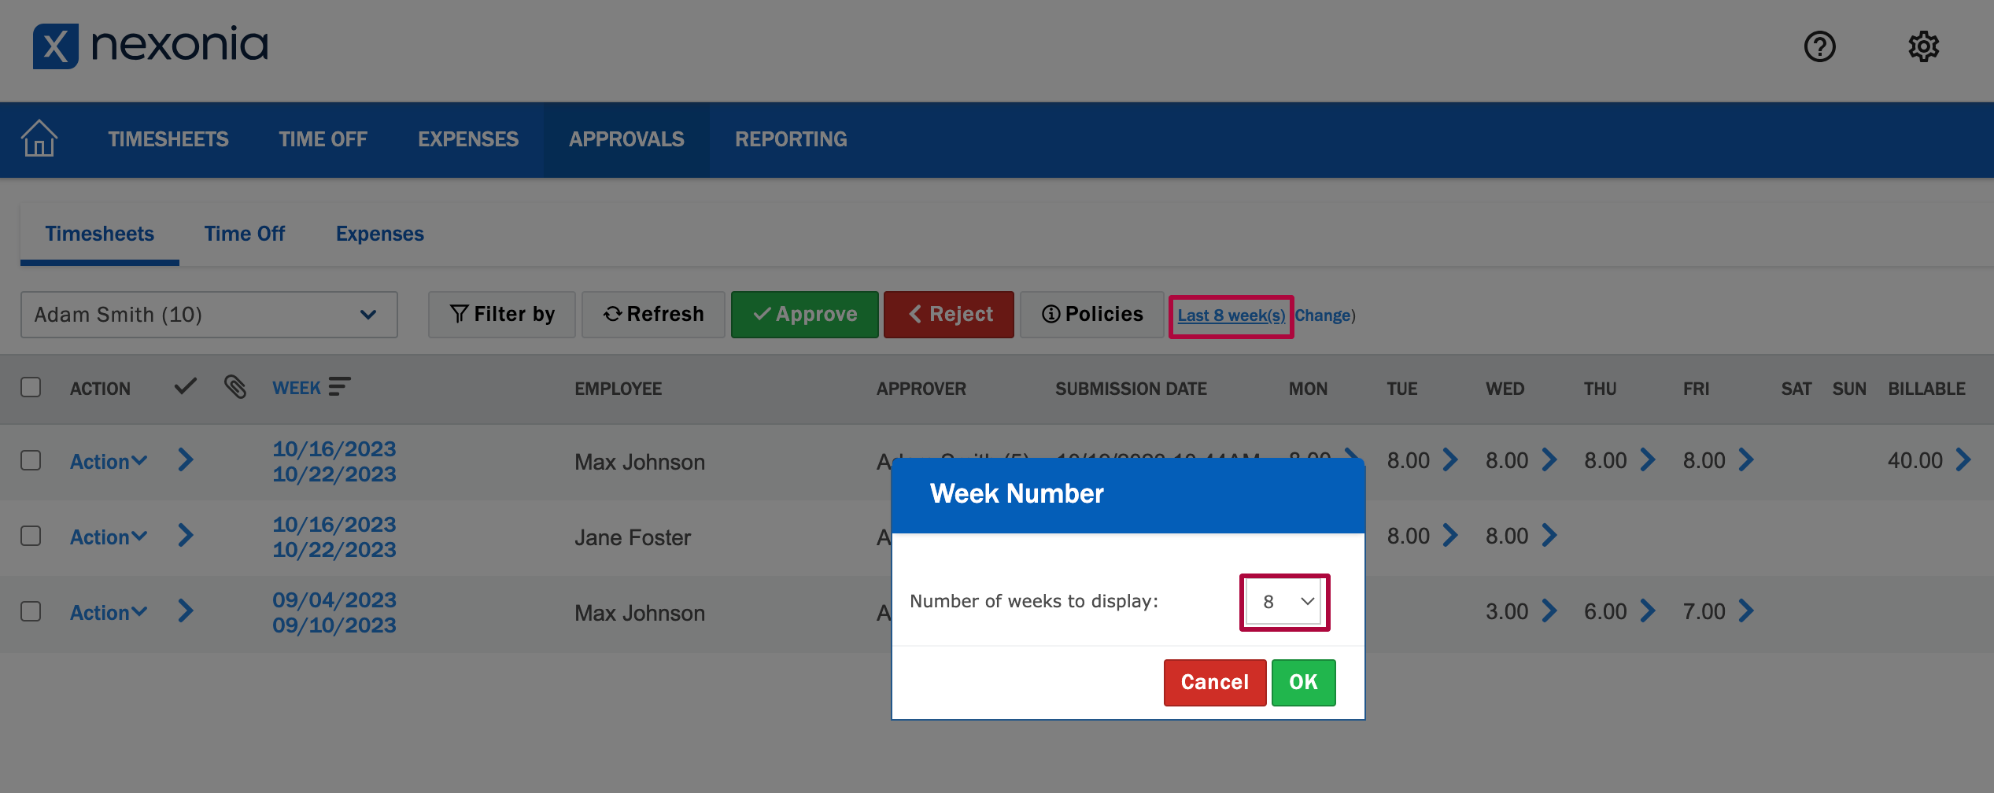Click the Nexonia logo
Image resolution: width=1994 pixels, height=793 pixels.
(150, 46)
